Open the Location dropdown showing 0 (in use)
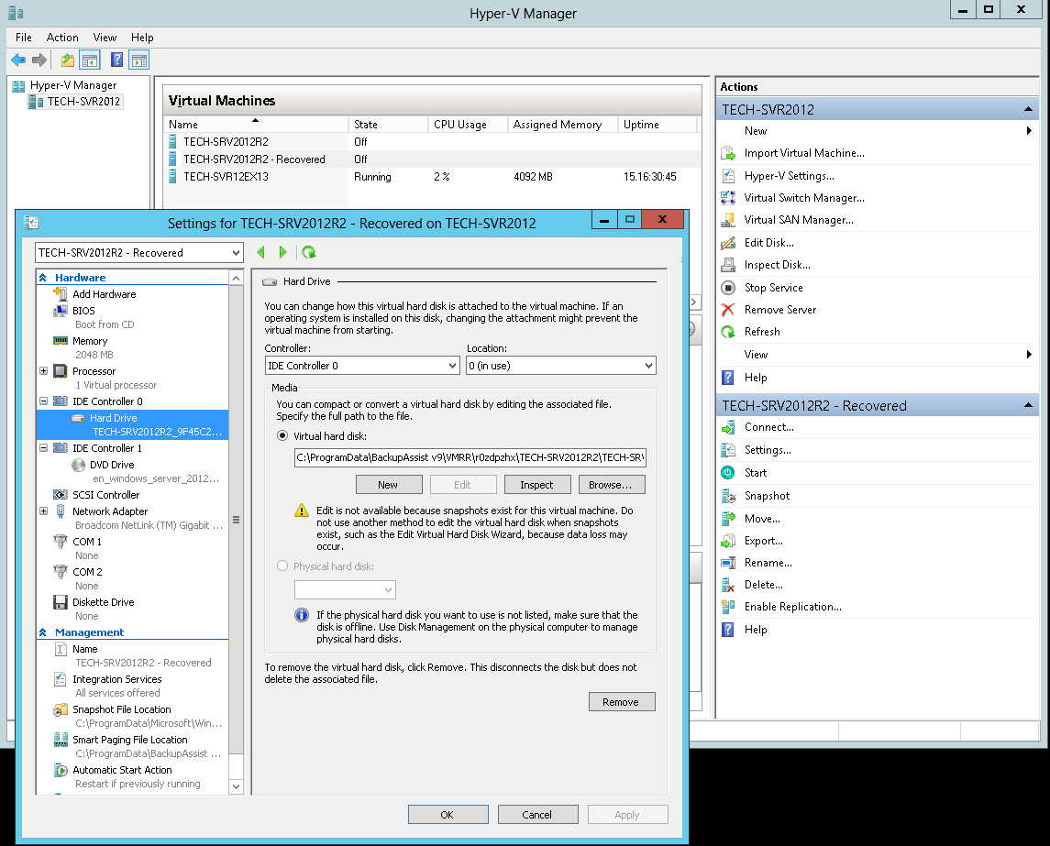Screen dimensions: 1050x846 coord(560,366)
